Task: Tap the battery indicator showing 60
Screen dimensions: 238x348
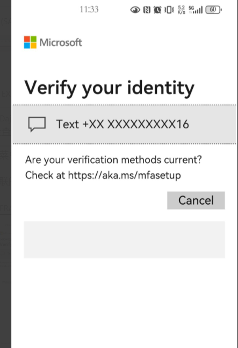Action: coord(214,10)
